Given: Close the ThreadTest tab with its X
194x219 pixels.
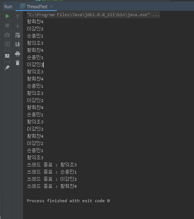Looking at the screenshot, I should point(51,6).
